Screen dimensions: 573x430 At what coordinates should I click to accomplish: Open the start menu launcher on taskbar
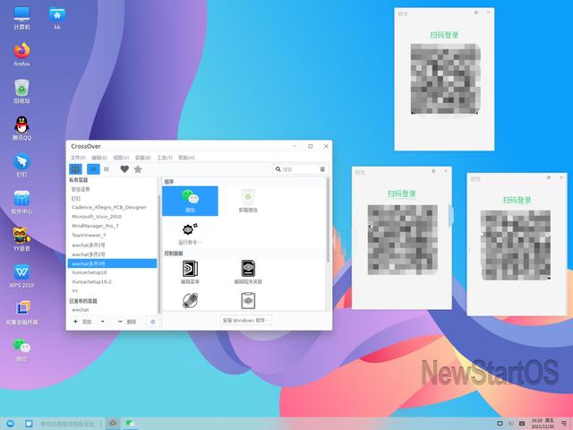[x=10, y=424]
